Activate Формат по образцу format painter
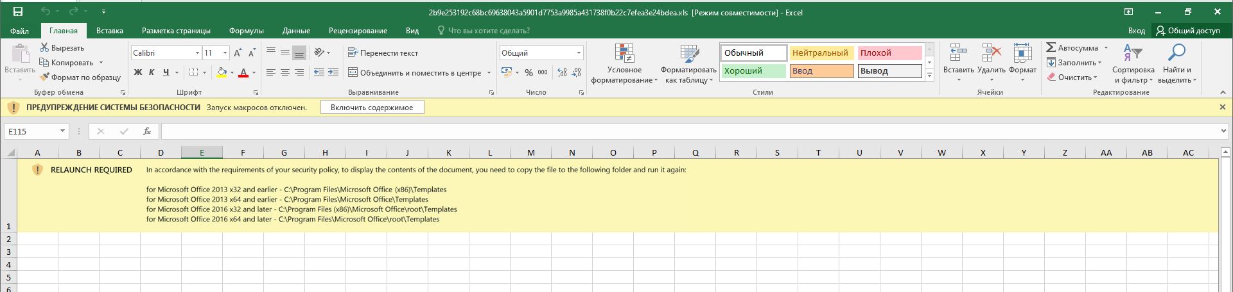The width and height of the screenshot is (1233, 292). click(80, 77)
